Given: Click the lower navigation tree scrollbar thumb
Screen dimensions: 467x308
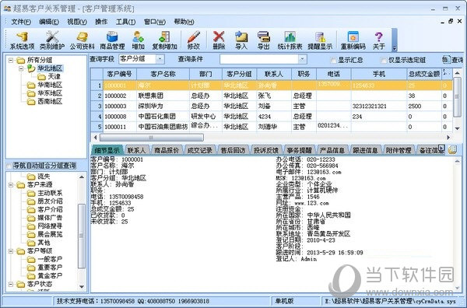Looking at the screenshot, I should tap(81, 236).
